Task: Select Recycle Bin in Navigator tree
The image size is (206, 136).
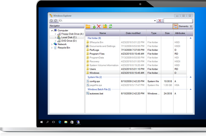Action: pos(64,48)
